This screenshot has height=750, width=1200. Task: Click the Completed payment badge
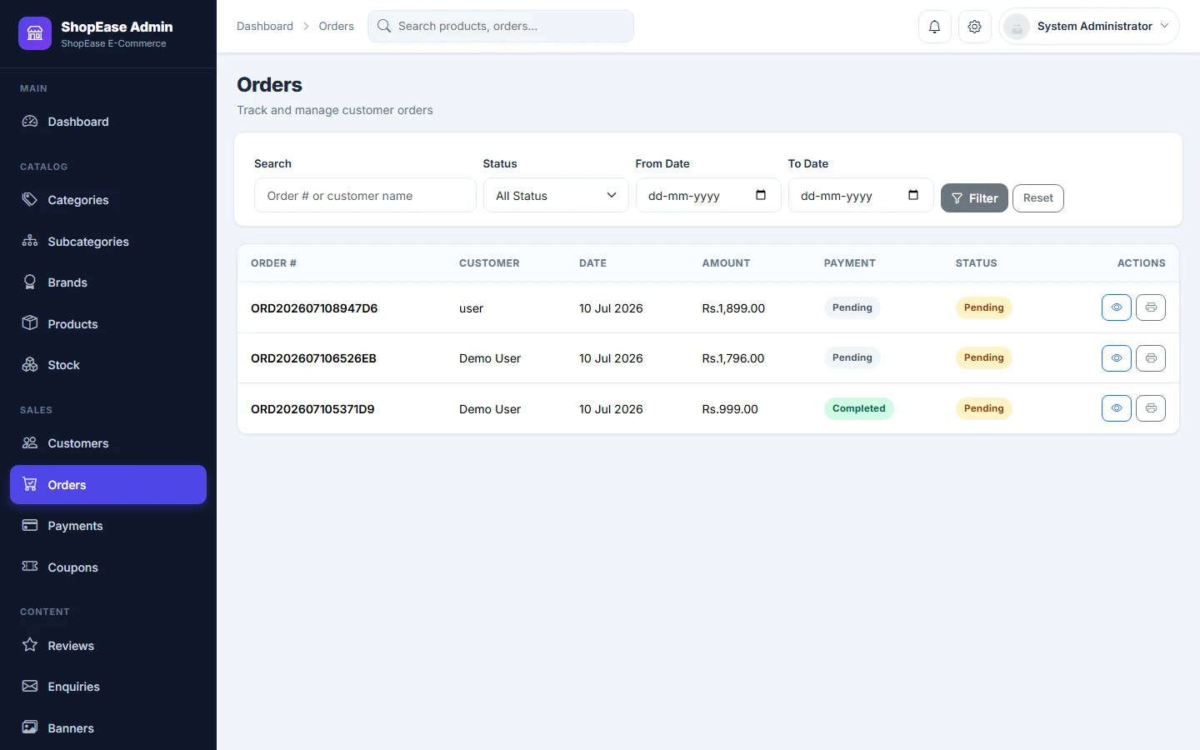click(x=858, y=408)
